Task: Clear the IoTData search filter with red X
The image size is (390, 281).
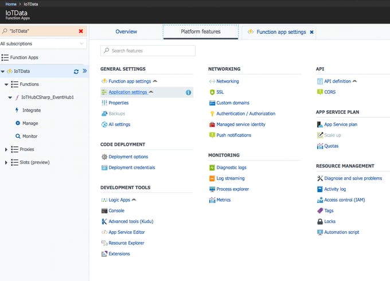Action: [x=81, y=31]
